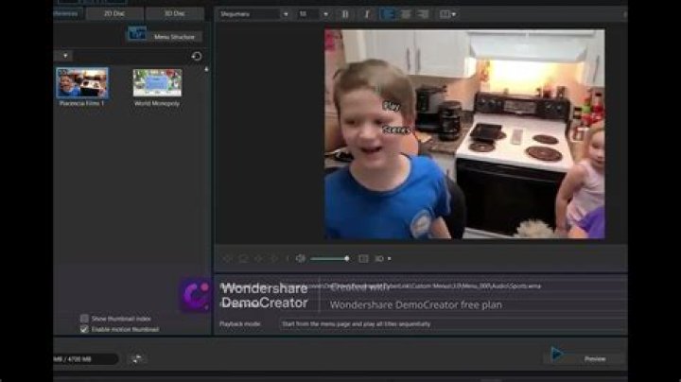Center-align the menu text

[x=405, y=14]
